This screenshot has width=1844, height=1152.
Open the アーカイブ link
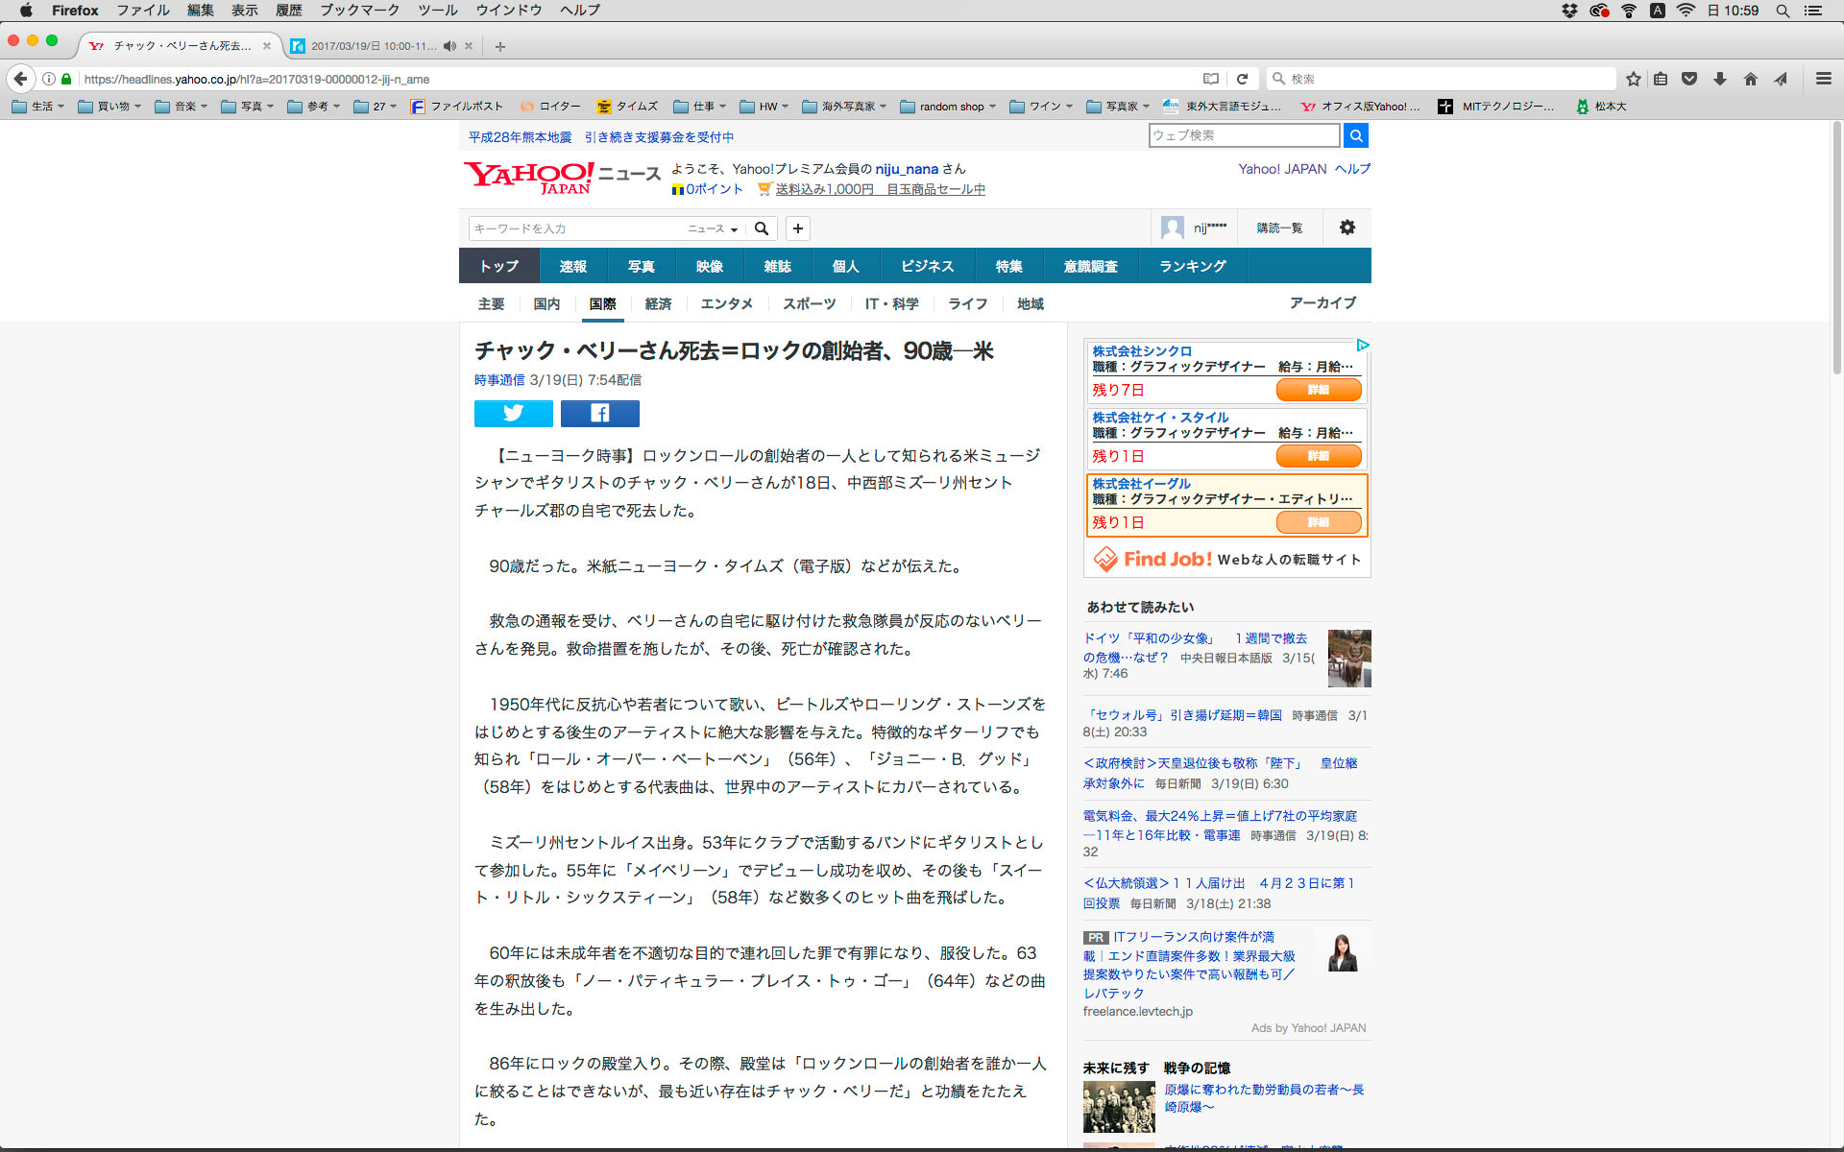click(1322, 302)
